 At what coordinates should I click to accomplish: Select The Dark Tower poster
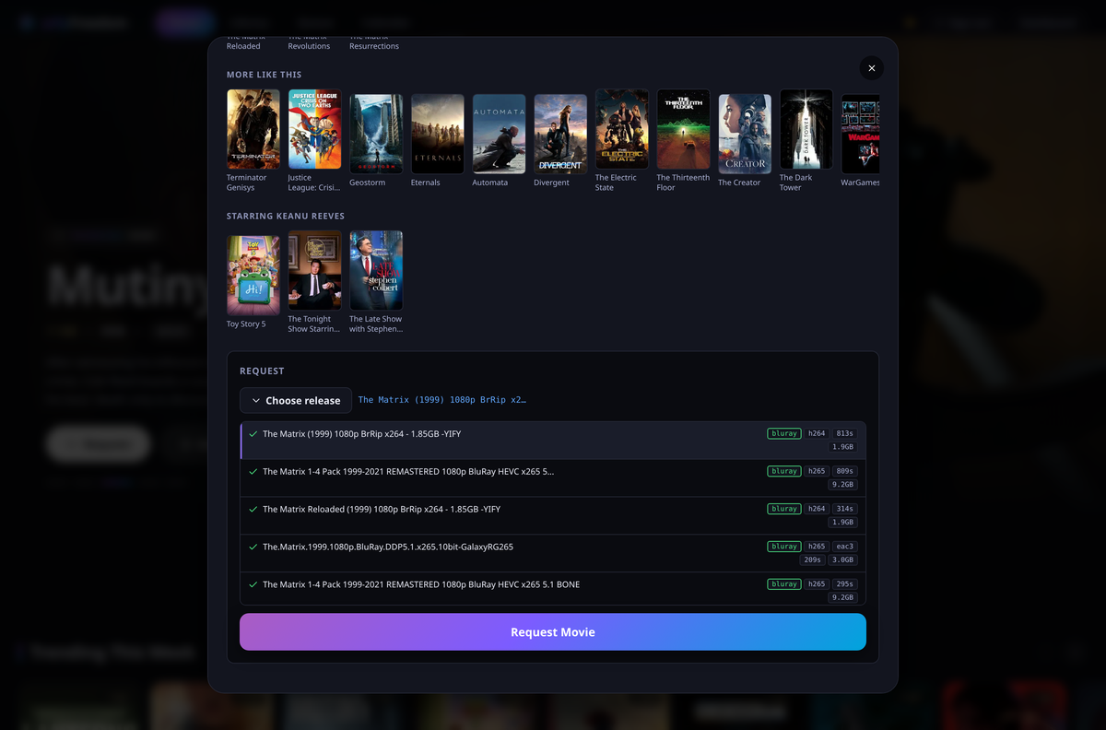pos(806,130)
